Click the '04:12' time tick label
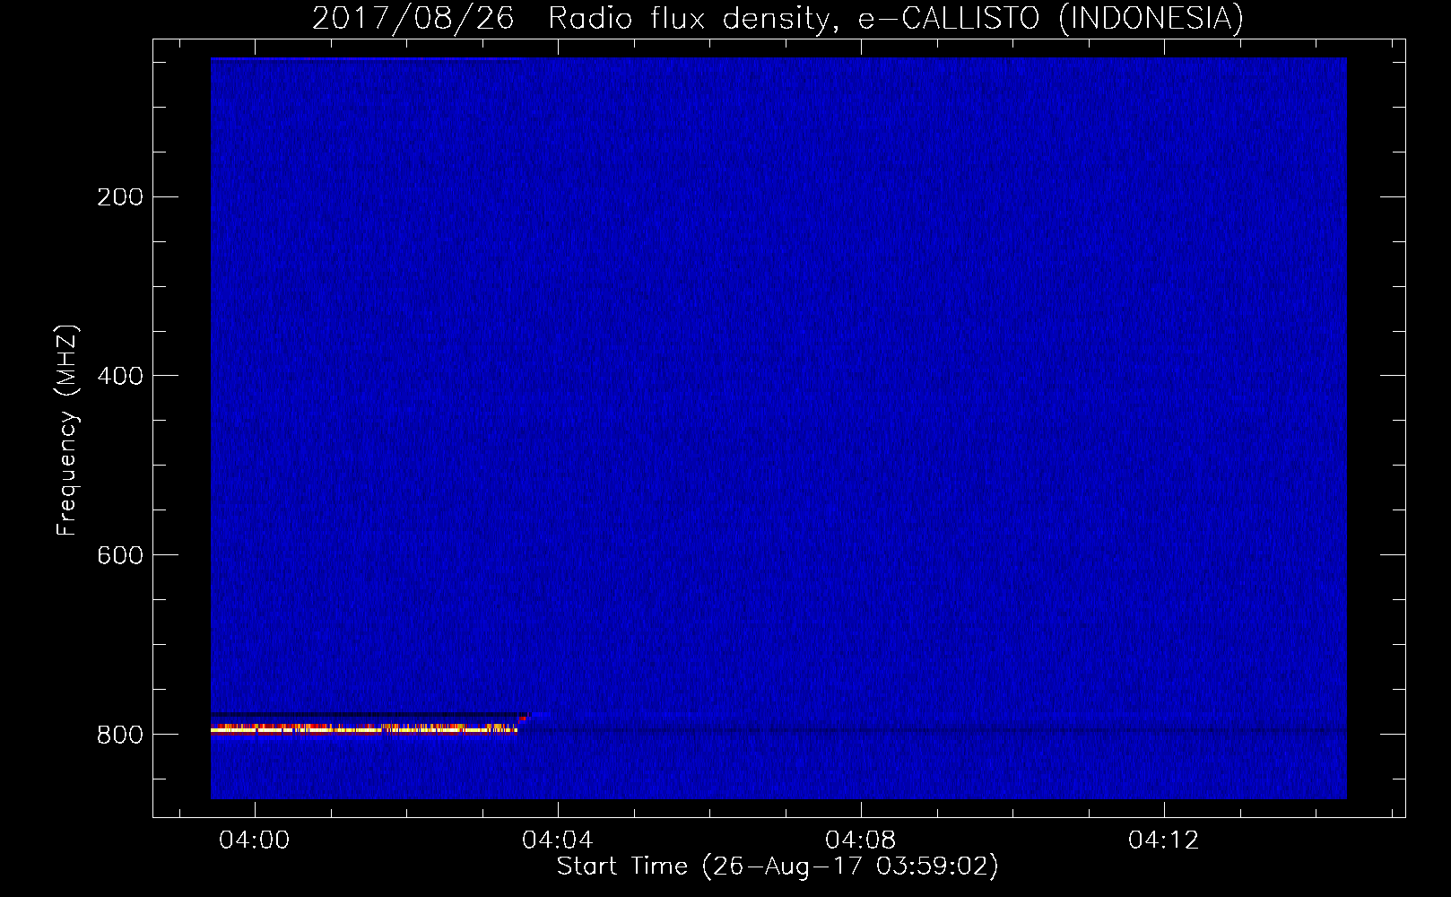This screenshot has height=897, width=1451. pos(1164,840)
